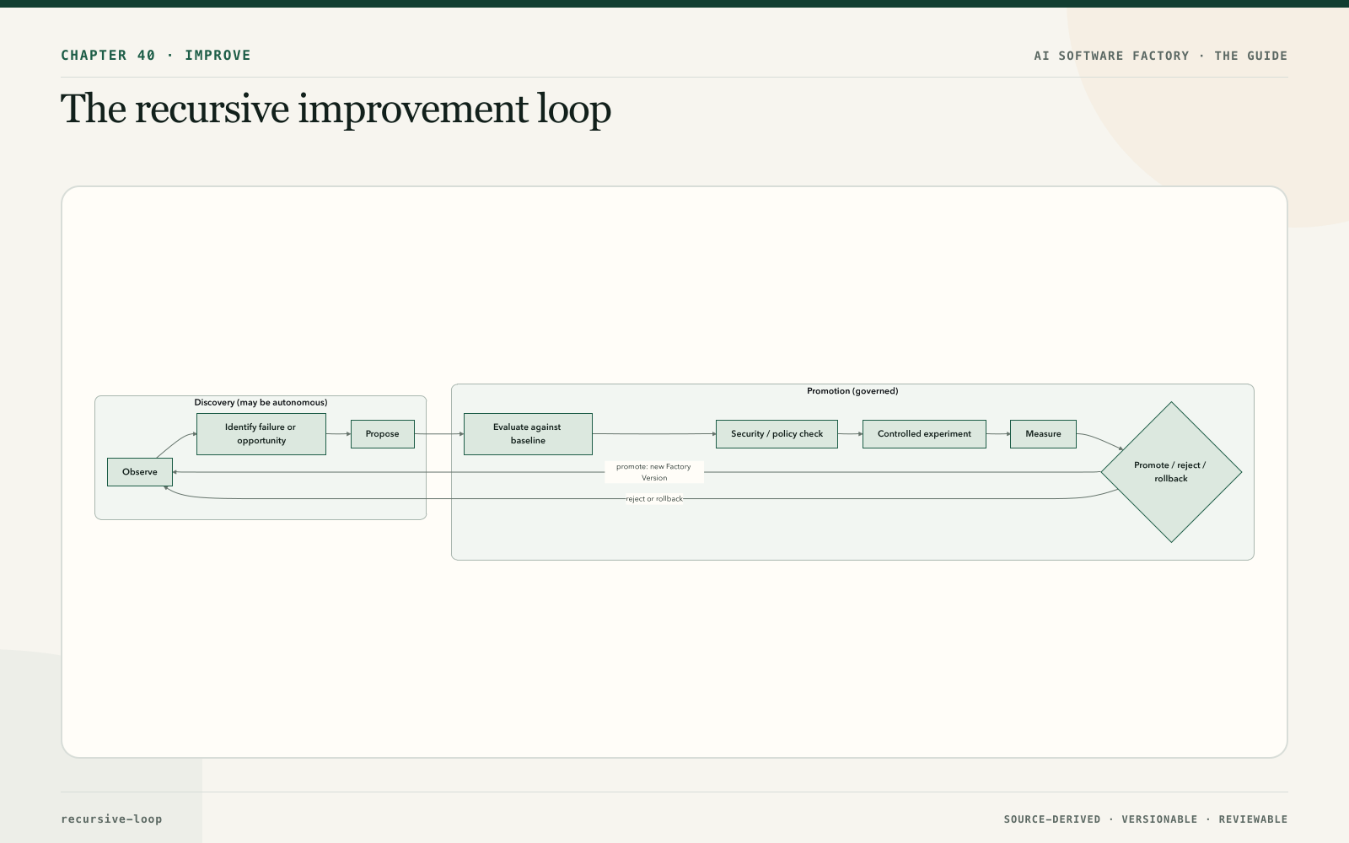Click the 'recursive-loop' footer label

(111, 819)
